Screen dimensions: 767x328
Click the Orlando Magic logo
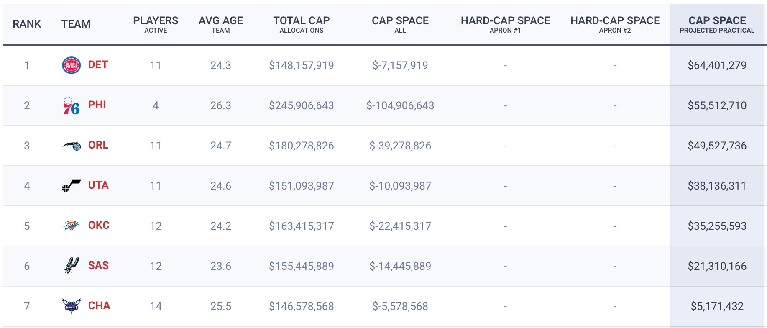coord(72,146)
